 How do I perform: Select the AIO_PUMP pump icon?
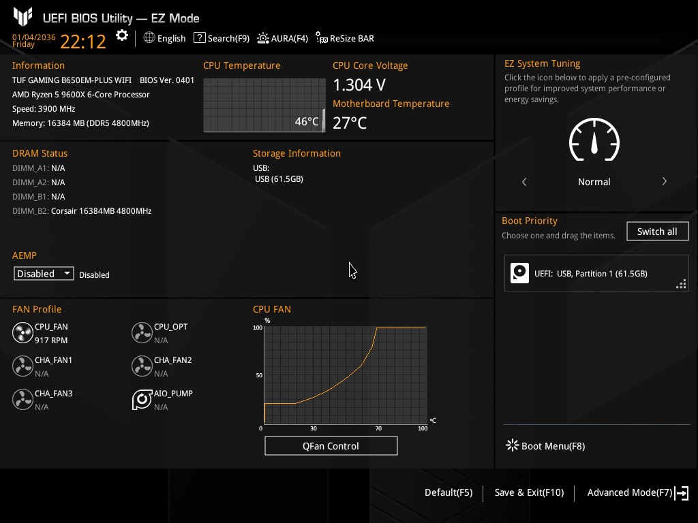(x=142, y=399)
